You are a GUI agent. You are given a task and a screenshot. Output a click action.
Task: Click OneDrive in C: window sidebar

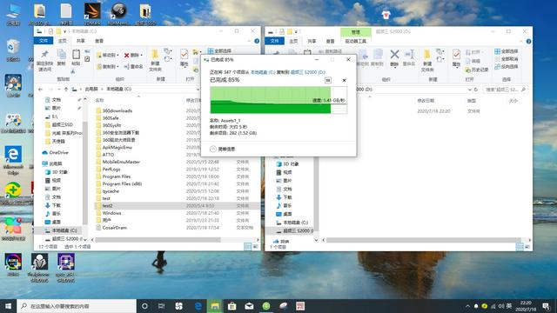click(58, 153)
